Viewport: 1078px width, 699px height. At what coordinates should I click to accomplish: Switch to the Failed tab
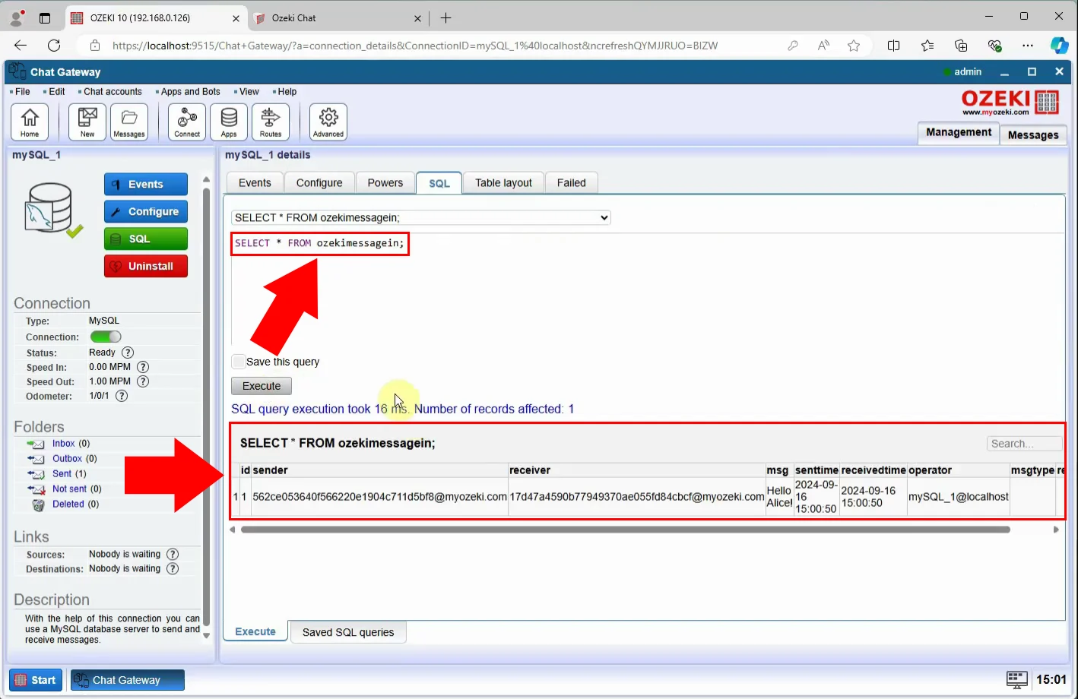point(572,183)
